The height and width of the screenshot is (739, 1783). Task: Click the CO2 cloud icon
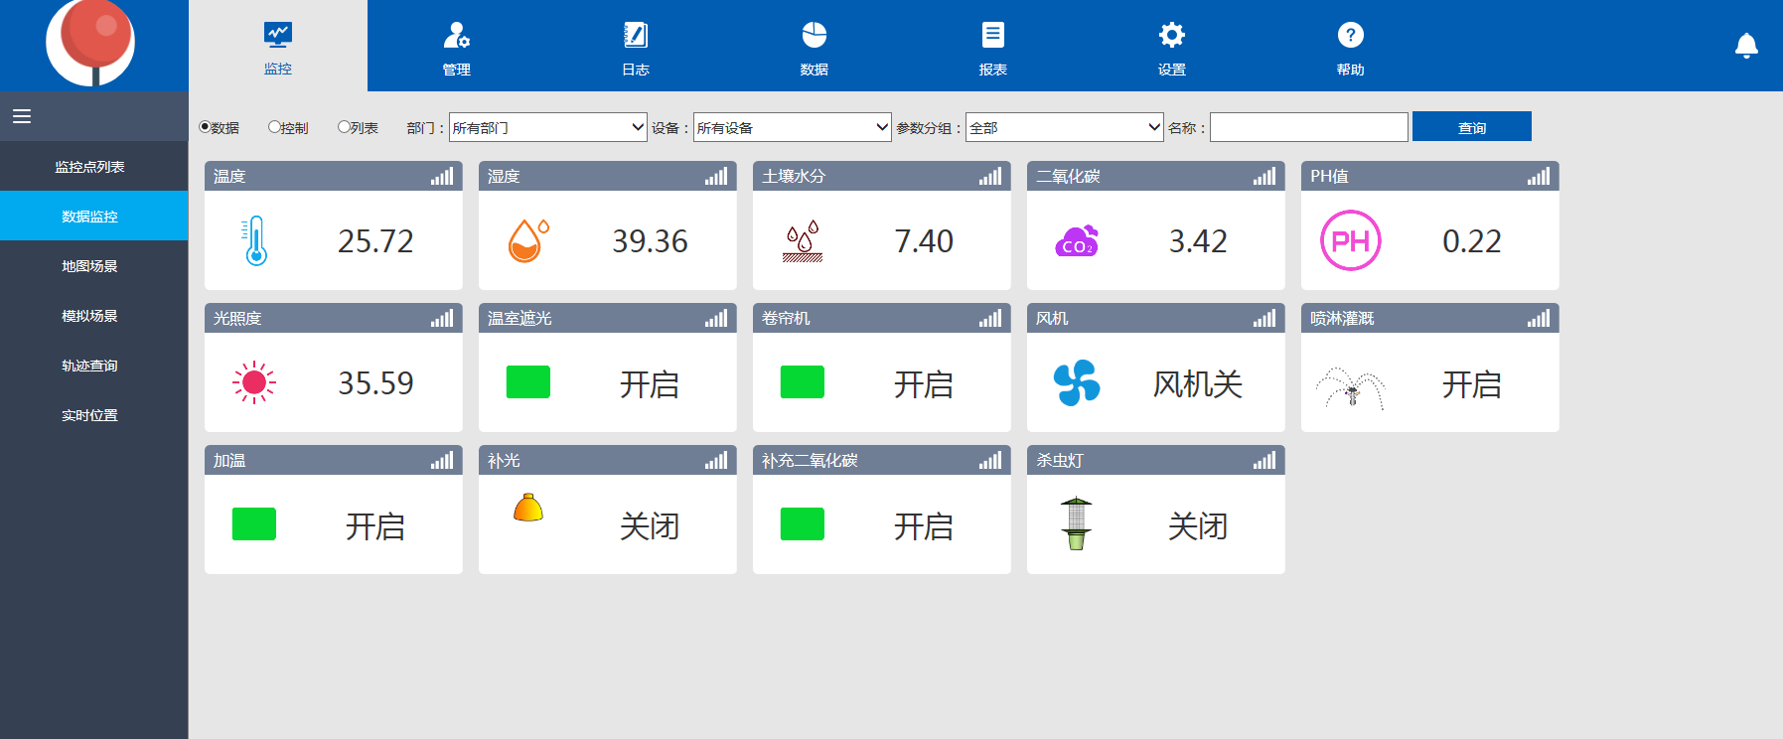click(x=1077, y=241)
